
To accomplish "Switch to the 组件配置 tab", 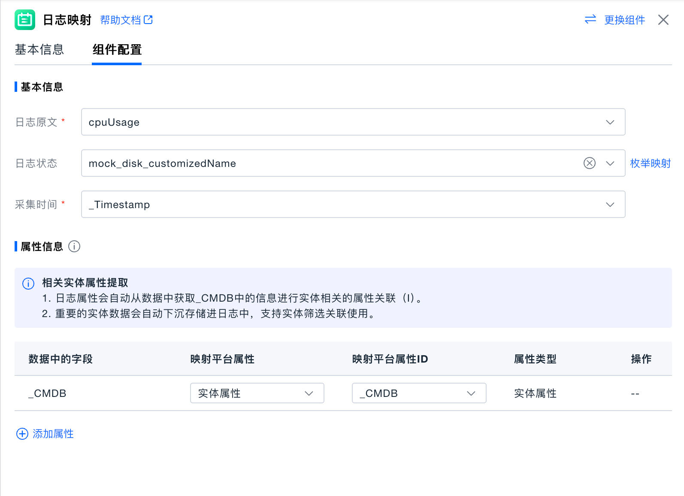I will tap(117, 49).
